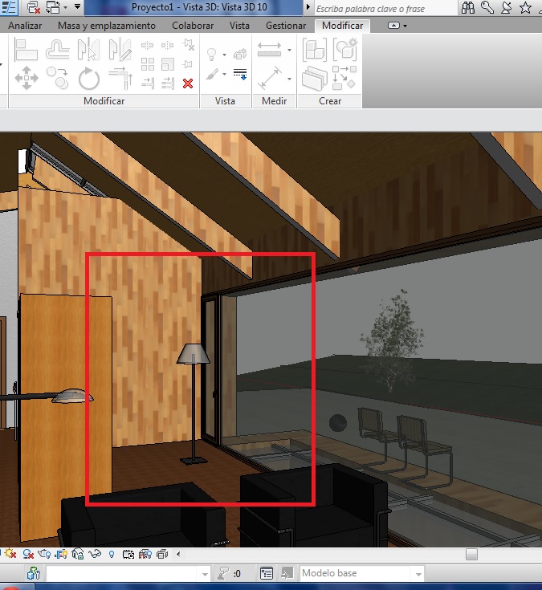Open the Quick Access Toolbar customize arrow
The image size is (542, 590).
coord(77,8)
